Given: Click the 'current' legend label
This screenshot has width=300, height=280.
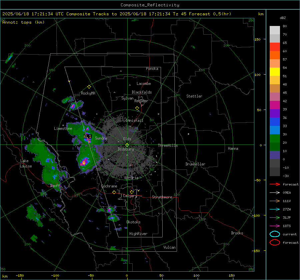Looking at the screenshot, I should (290, 234).
